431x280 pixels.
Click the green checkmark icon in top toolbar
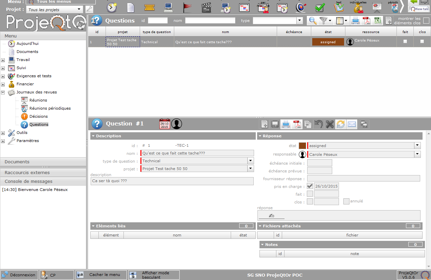320,7
